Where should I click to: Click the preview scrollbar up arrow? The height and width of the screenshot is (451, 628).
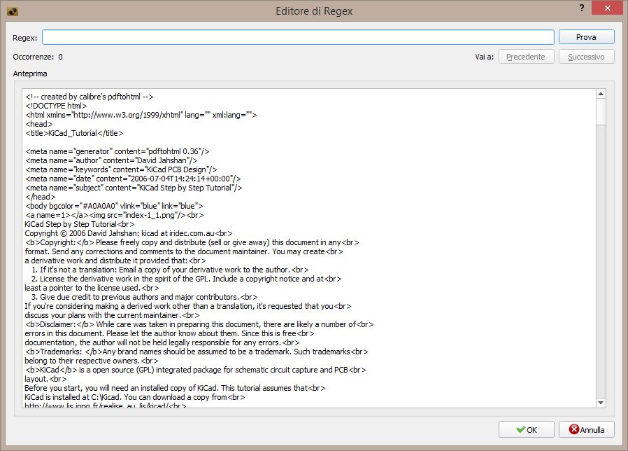point(601,93)
